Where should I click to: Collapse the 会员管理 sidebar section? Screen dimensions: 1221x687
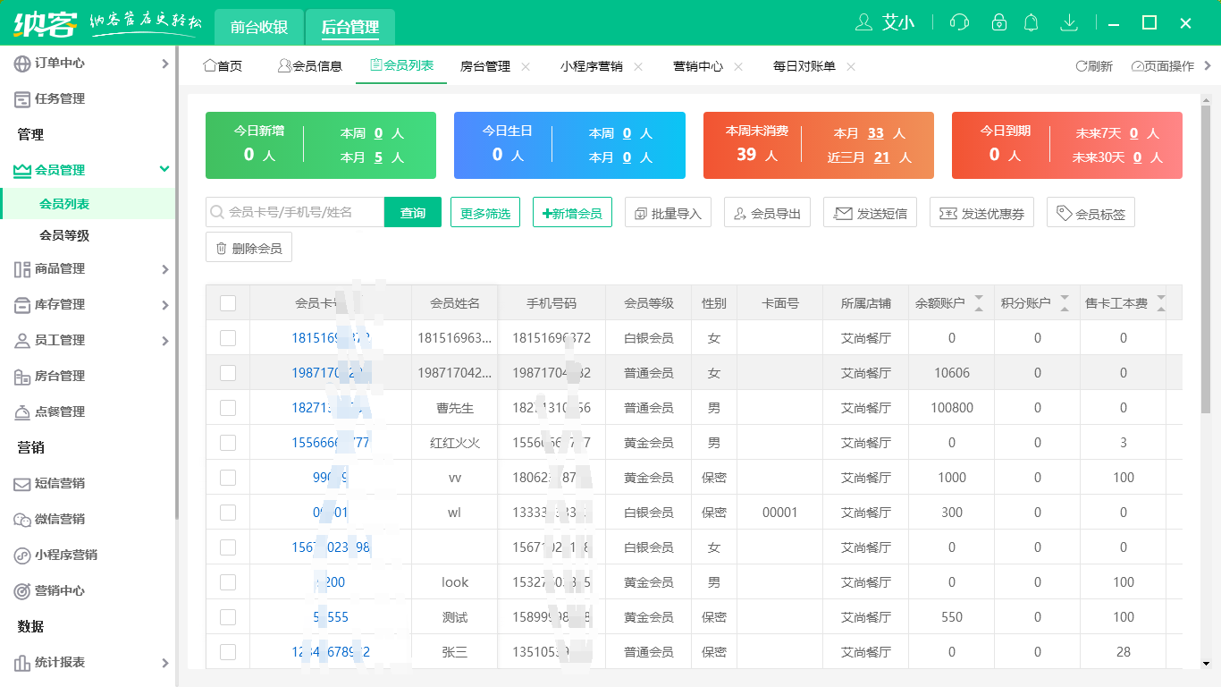[x=164, y=170]
